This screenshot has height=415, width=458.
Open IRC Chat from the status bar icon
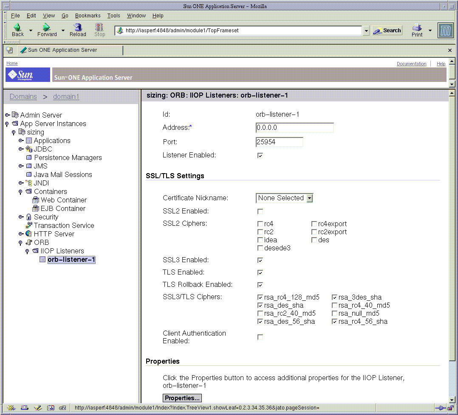(62, 408)
